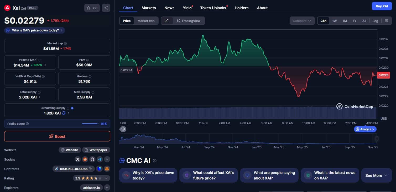Select the line chart toggle
This screenshot has height=192, width=396.
tap(167, 21)
